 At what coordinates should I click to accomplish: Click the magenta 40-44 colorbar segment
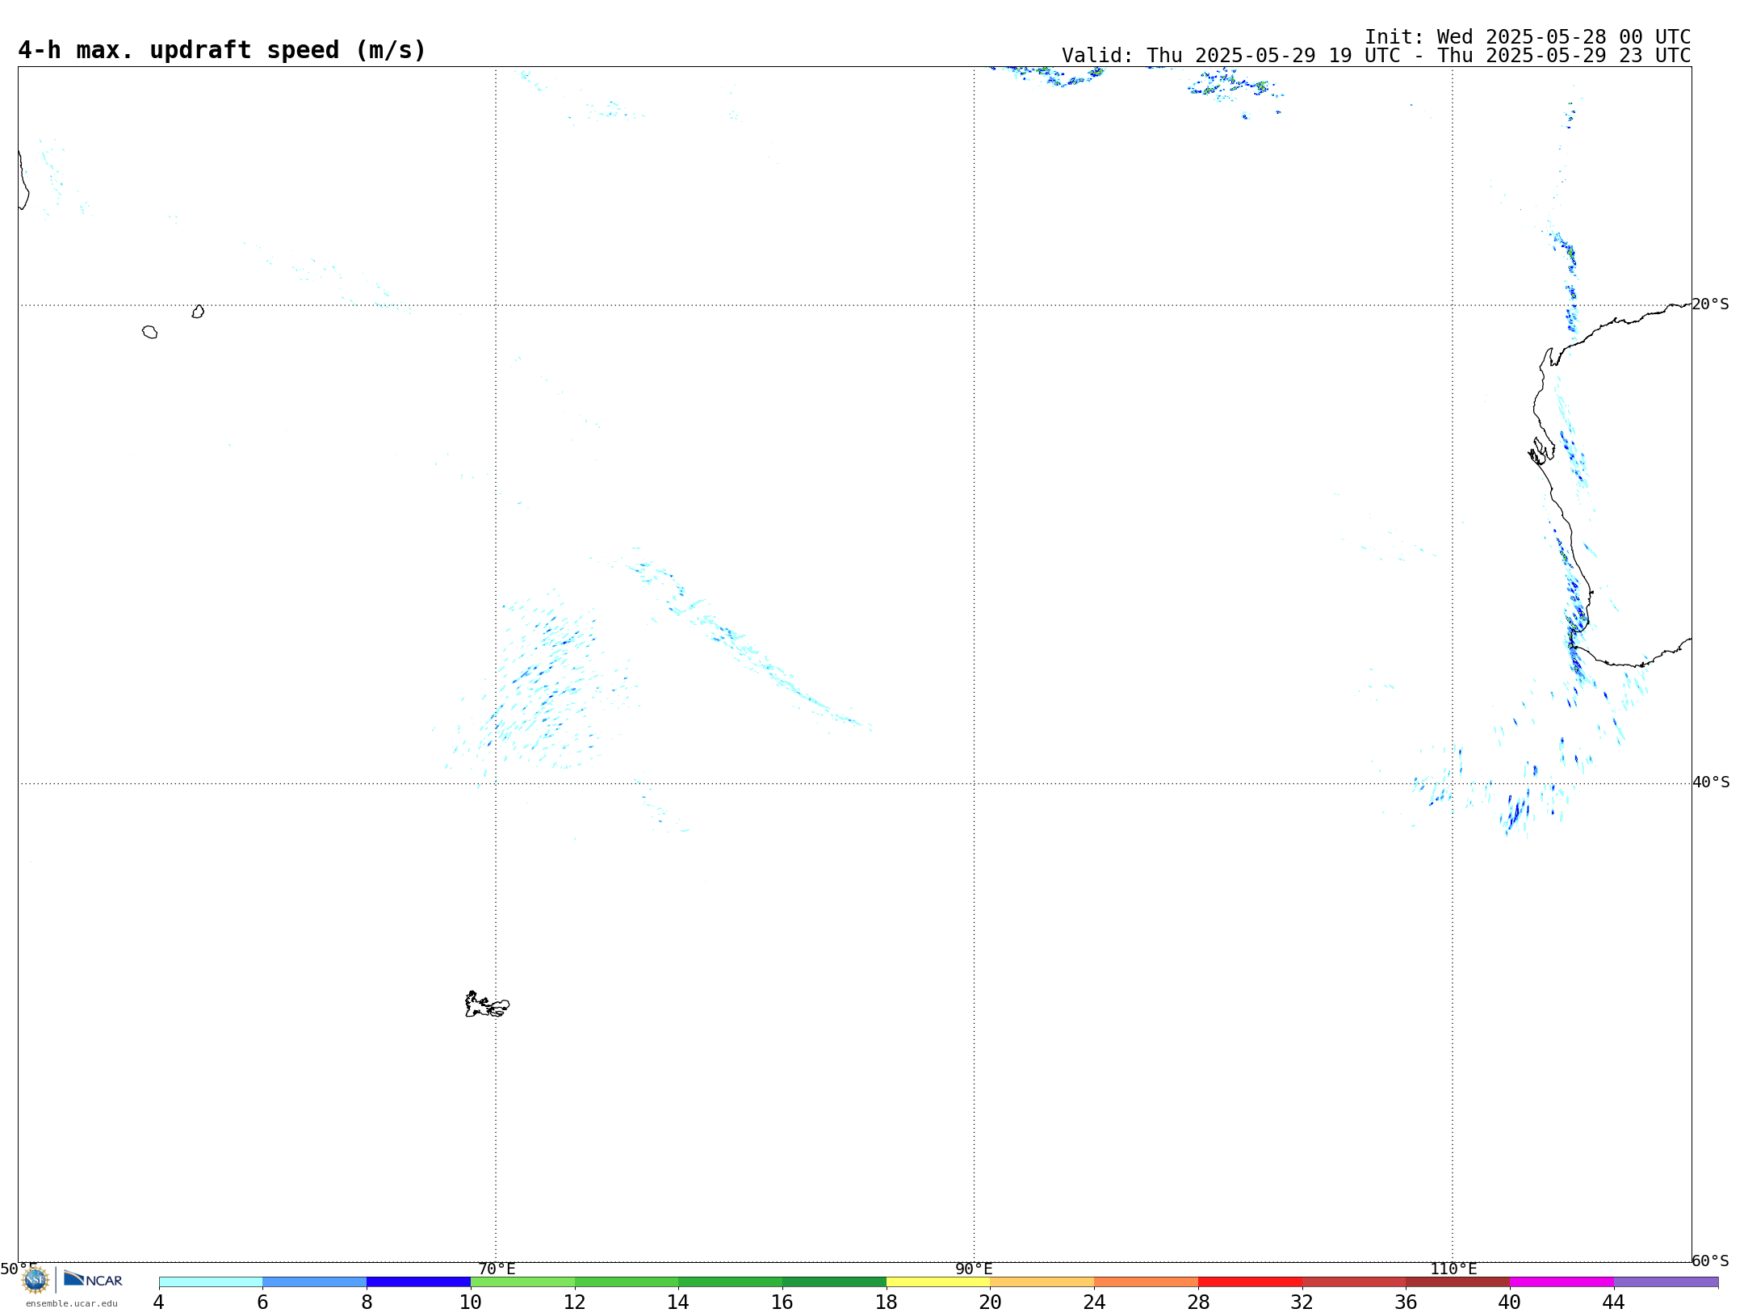pos(1562,1282)
